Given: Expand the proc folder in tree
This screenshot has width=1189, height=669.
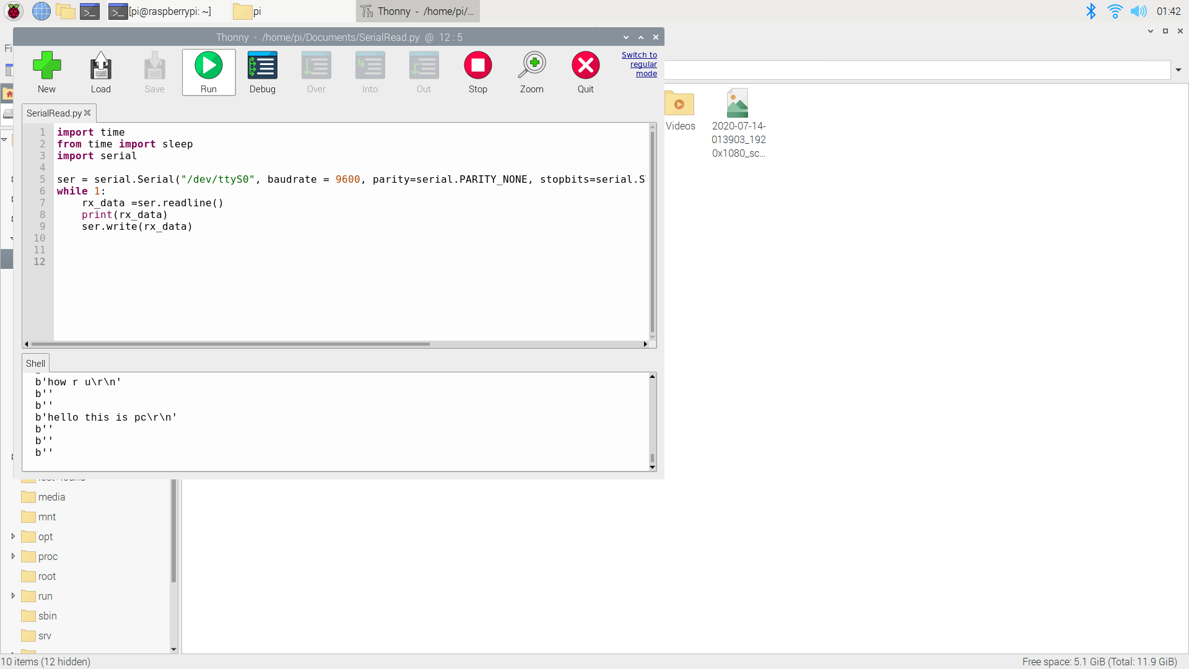Looking at the screenshot, I should pyautogui.click(x=13, y=556).
